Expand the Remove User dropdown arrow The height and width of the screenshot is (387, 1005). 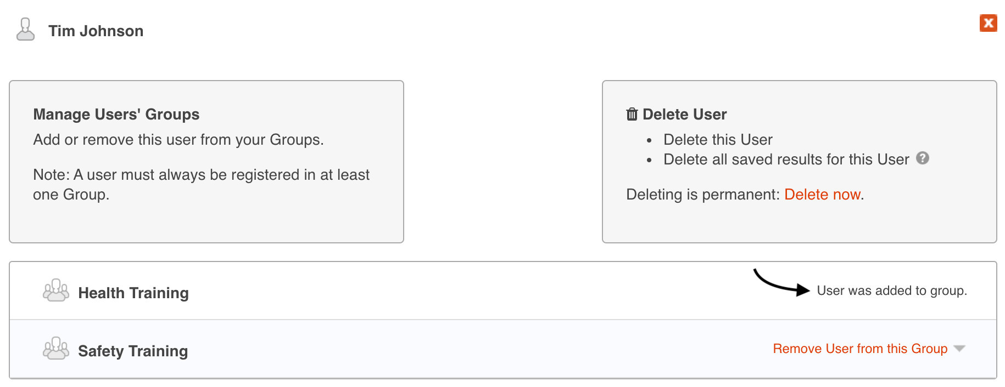[x=959, y=349]
